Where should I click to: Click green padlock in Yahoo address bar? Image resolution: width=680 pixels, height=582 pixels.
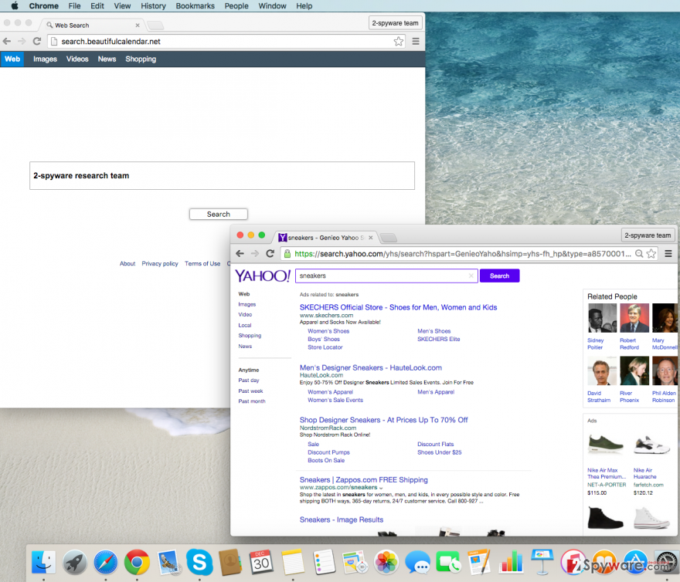point(287,253)
